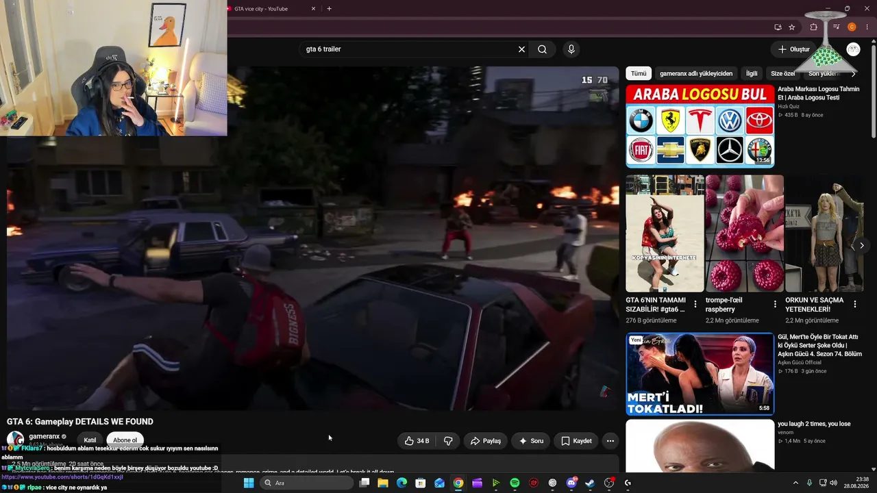
Task: Save the video with Kaydet
Action: point(576,441)
